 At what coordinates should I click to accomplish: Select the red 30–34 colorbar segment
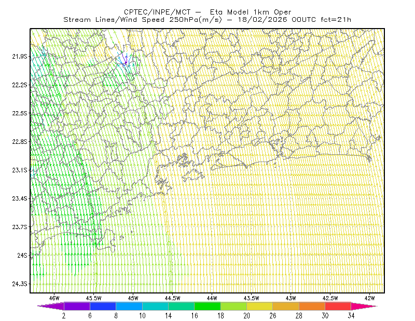click(338, 306)
